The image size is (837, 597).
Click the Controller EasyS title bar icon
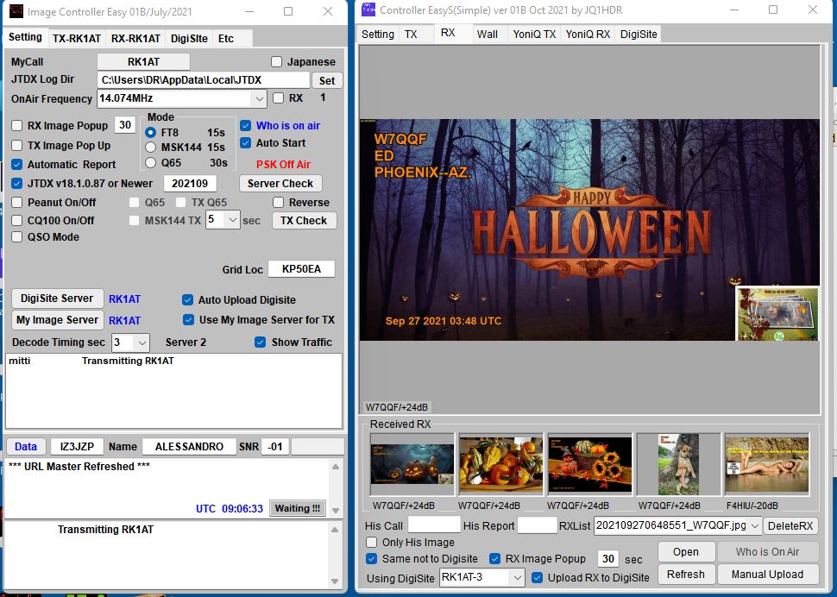point(368,10)
